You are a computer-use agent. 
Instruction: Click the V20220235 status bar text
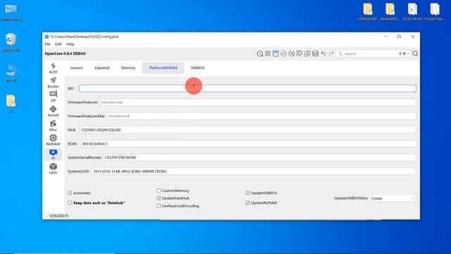(x=59, y=216)
